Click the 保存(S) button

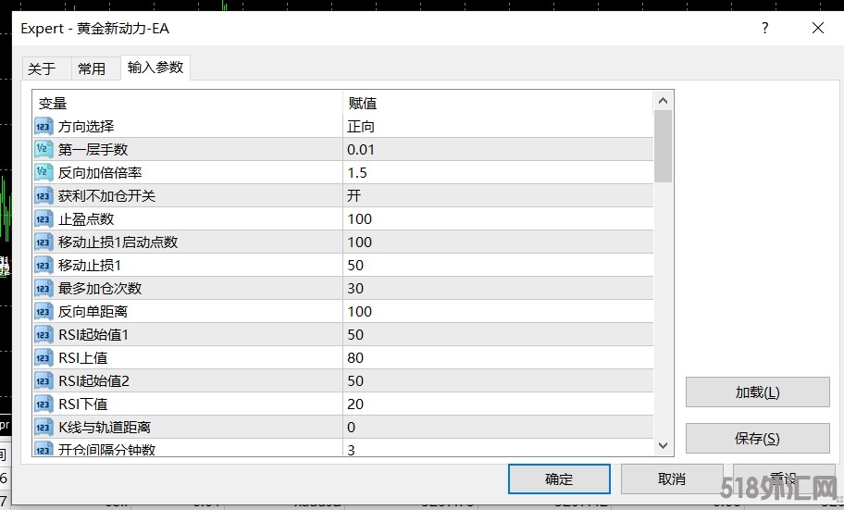pos(757,439)
